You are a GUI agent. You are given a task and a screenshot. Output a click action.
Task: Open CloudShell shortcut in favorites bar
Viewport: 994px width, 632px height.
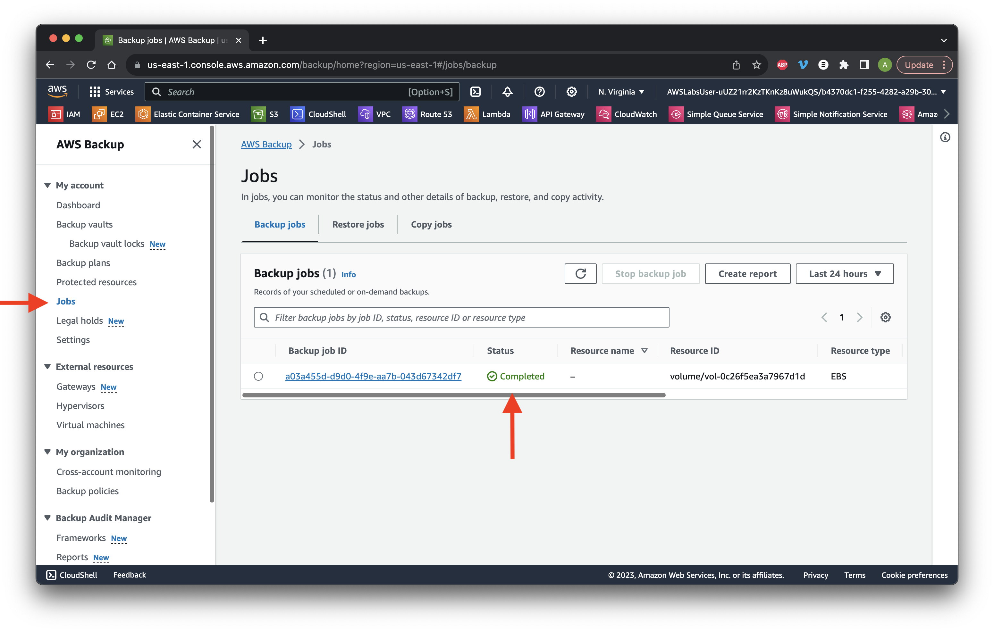point(318,114)
